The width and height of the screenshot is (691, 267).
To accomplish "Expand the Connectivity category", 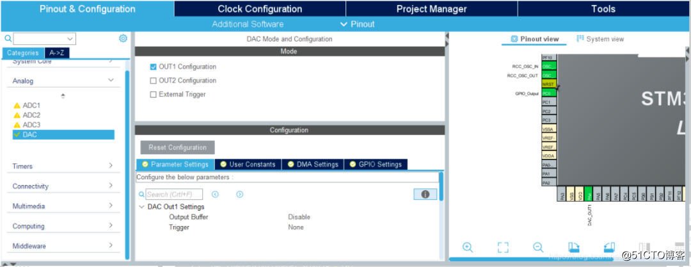I will tap(111, 185).
